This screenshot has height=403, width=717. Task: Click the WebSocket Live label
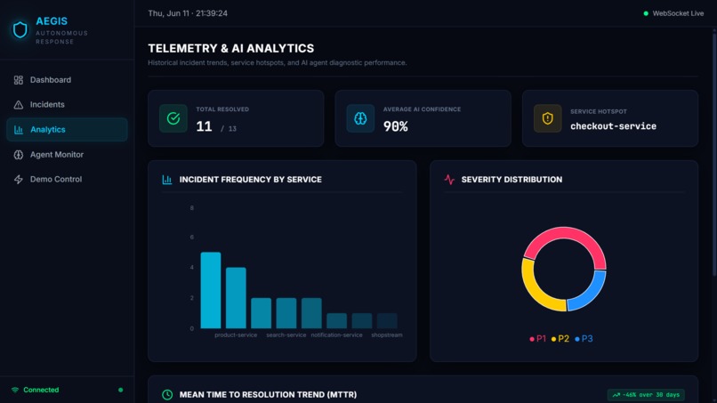tap(678, 13)
